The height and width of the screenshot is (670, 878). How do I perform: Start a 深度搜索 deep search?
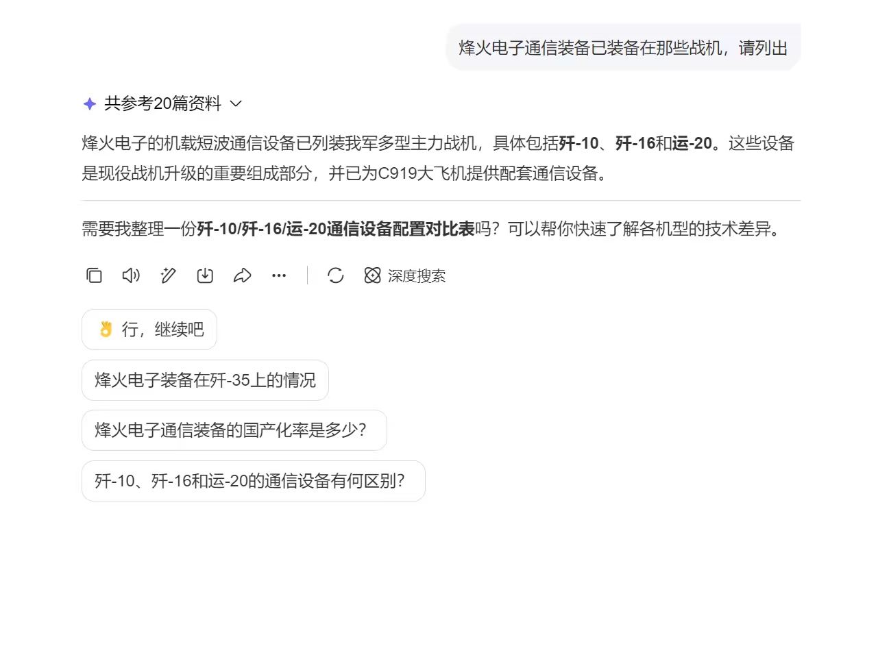405,275
